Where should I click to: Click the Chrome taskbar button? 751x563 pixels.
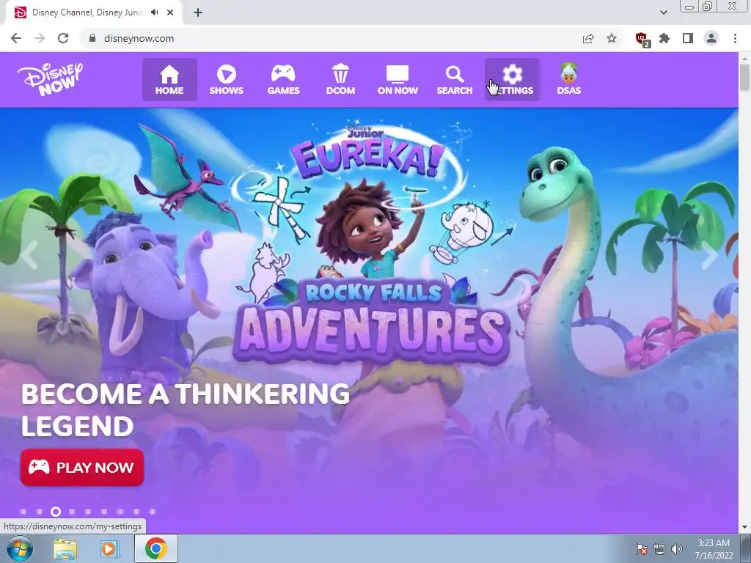pyautogui.click(x=156, y=548)
